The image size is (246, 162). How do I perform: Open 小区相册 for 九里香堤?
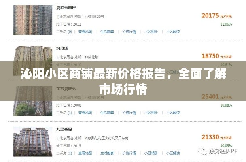point(151,153)
